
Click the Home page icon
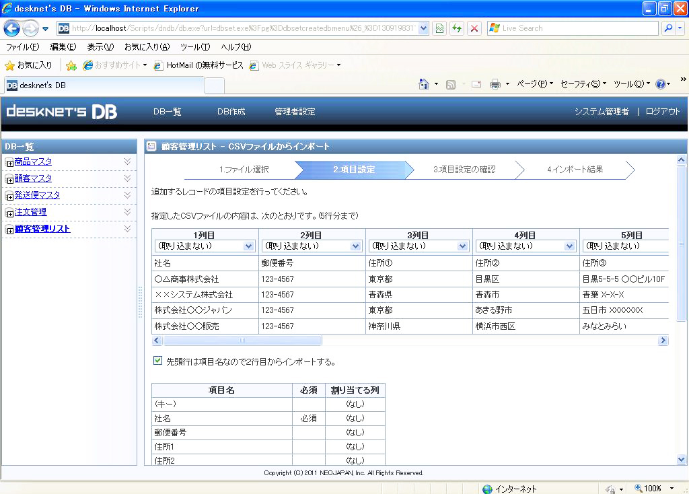click(424, 84)
